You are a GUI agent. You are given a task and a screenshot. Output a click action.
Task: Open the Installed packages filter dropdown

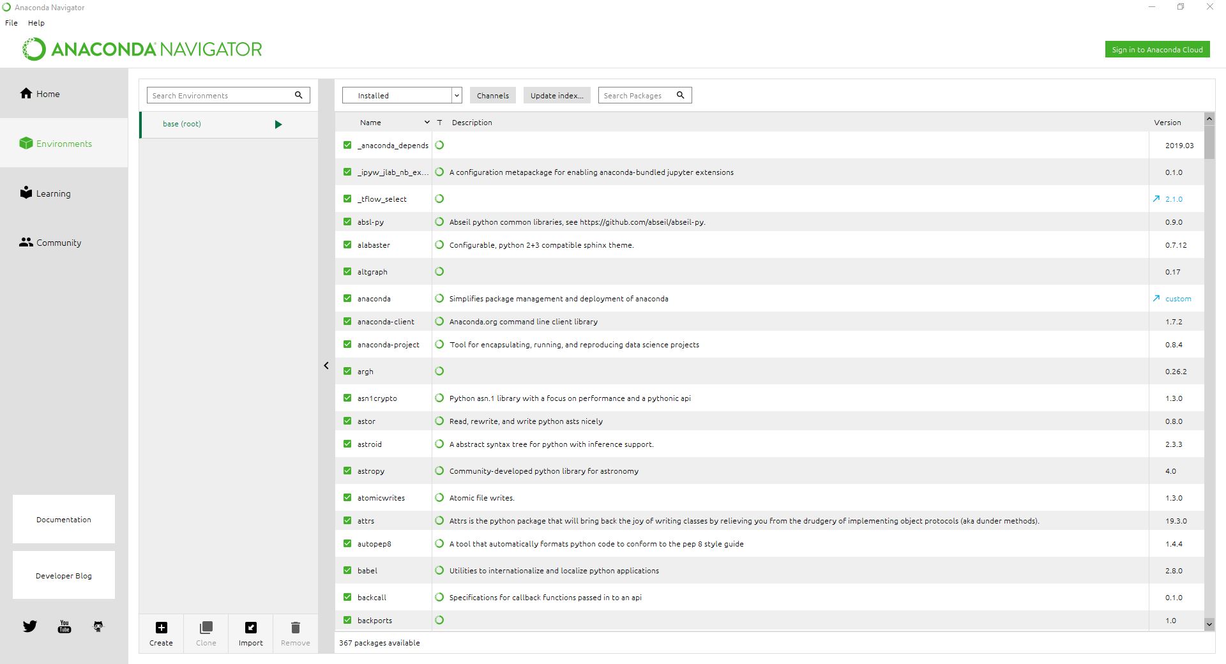tap(456, 94)
